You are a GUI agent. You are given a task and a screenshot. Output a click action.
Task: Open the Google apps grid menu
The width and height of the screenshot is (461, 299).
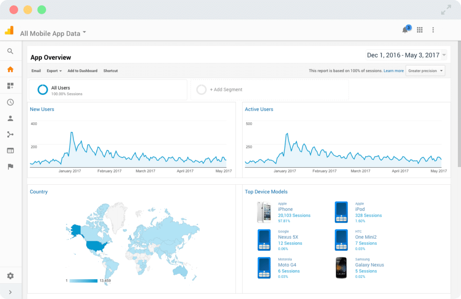[420, 30]
